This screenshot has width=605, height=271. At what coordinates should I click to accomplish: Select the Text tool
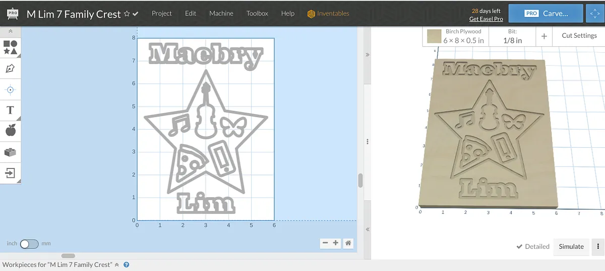(x=11, y=110)
